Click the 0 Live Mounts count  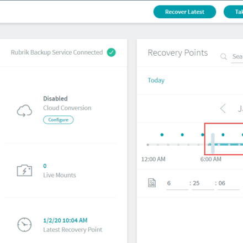coord(45,166)
